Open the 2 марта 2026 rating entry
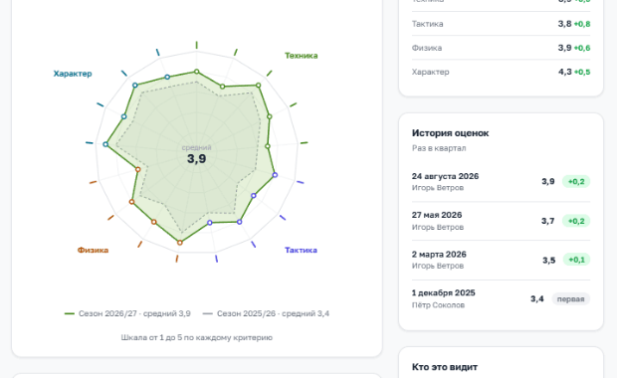The height and width of the screenshot is (378, 617). 501,260
